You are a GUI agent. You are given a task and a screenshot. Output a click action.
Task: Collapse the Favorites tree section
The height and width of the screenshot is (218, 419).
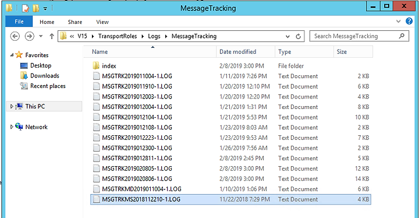pos(12,55)
